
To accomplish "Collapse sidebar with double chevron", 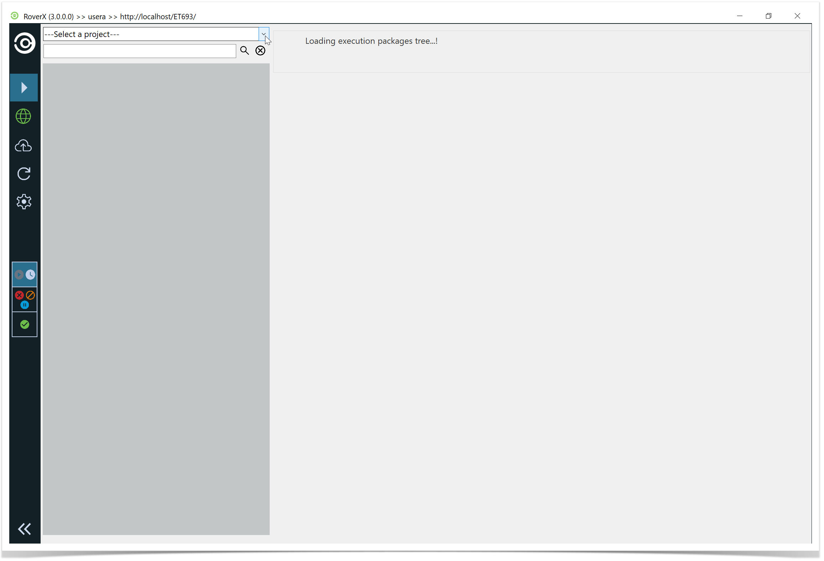I will click(x=25, y=529).
